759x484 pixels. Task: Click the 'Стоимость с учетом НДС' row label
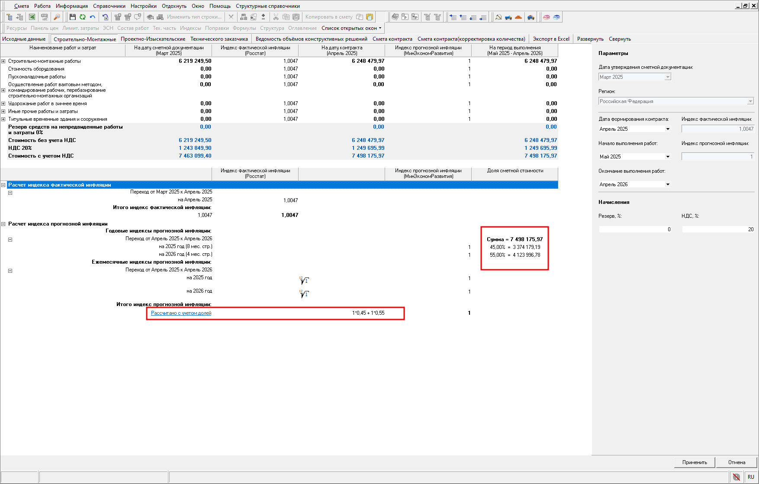coord(41,156)
